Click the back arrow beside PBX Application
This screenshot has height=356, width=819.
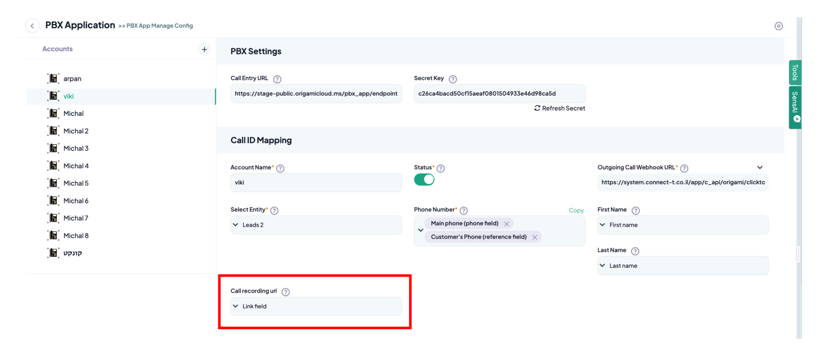32,26
